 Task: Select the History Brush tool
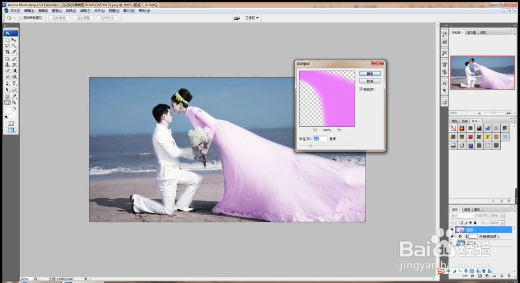click(14, 64)
